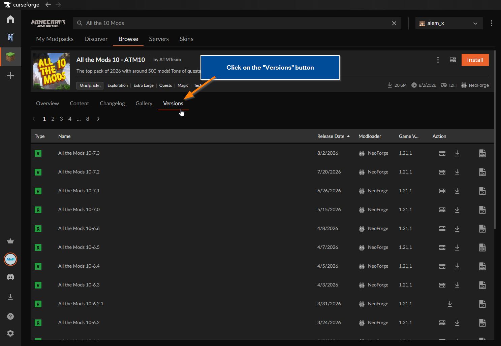Download All the Mods 10-6.2 file
This screenshot has width=501, height=346.
(457, 323)
